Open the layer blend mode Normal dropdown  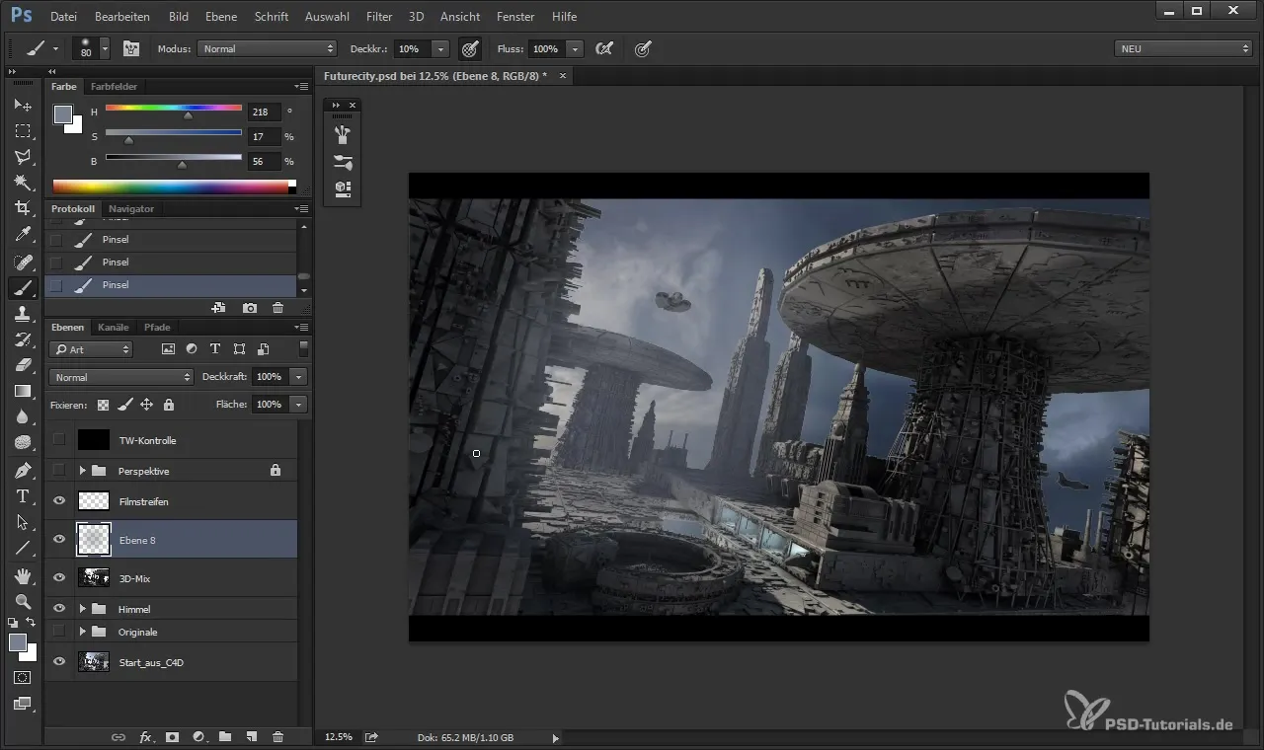[x=121, y=377]
